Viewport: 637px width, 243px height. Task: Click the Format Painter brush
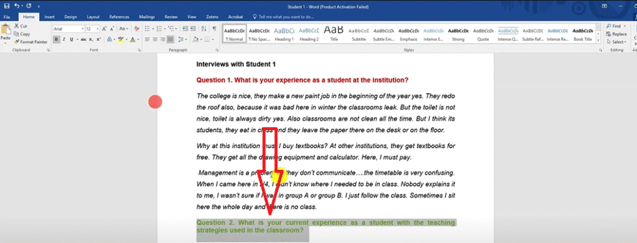[x=17, y=42]
